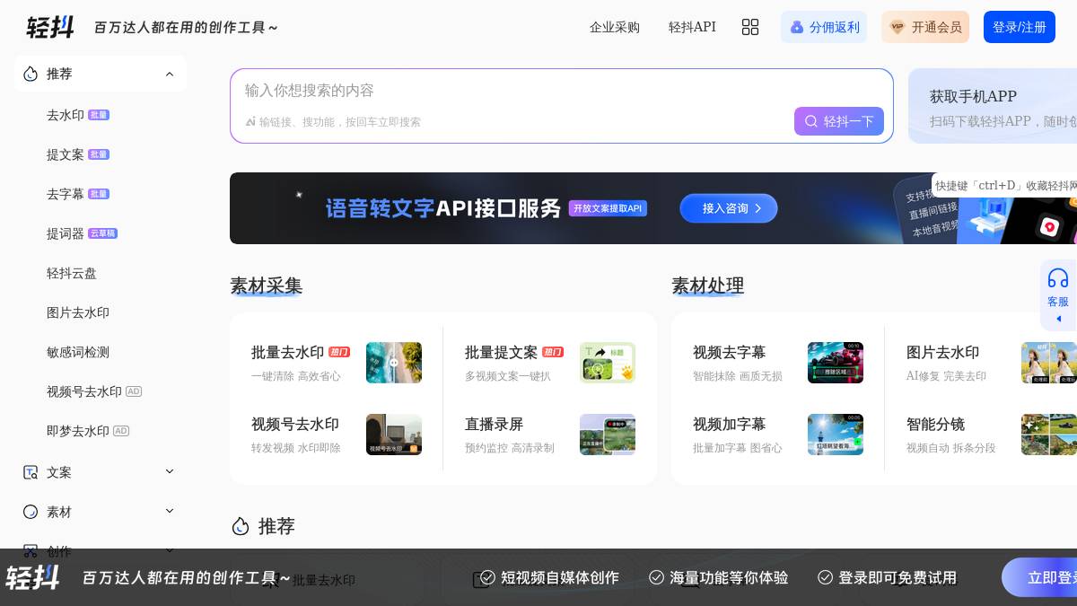Viewport: 1077px width, 606px height.
Task: Open 智能分镜 tool
Action: [935, 424]
